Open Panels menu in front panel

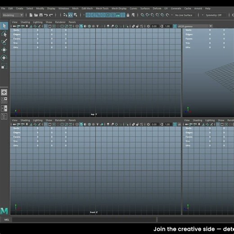[72, 120]
